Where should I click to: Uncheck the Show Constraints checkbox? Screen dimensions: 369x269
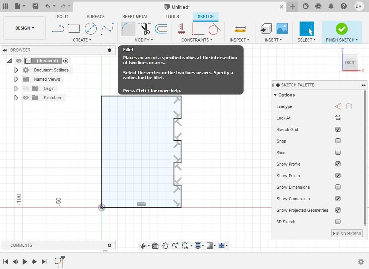click(x=338, y=199)
